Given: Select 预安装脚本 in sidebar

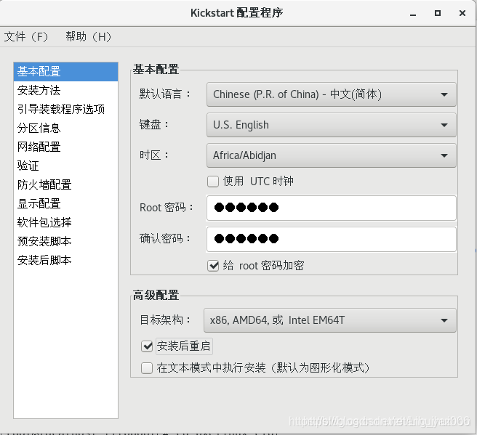Looking at the screenshot, I should [65, 241].
